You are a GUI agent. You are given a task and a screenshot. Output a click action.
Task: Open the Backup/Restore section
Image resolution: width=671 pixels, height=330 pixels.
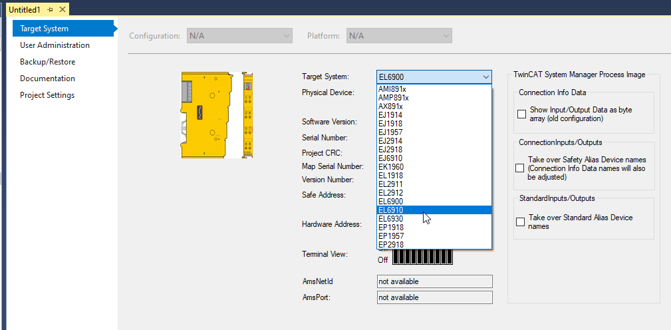(47, 62)
